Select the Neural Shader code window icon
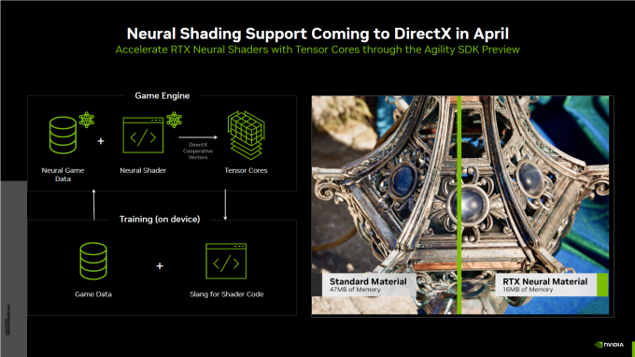 [143, 136]
